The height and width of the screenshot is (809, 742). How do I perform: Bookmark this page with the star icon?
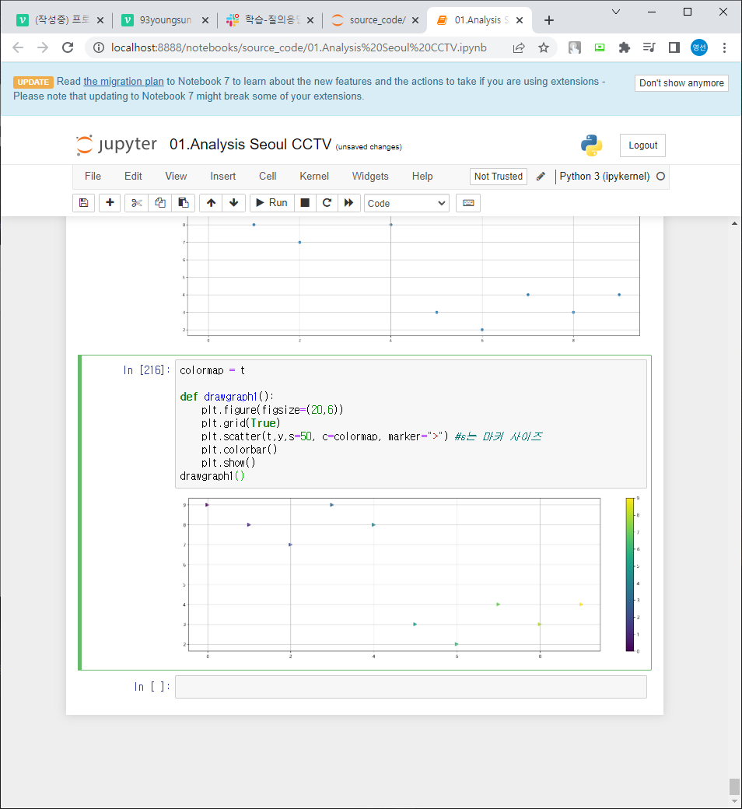(x=544, y=48)
